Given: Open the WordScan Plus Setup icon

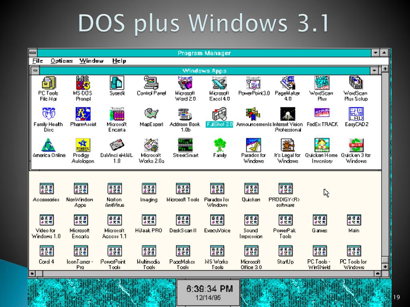Looking at the screenshot, I should click(x=356, y=83).
